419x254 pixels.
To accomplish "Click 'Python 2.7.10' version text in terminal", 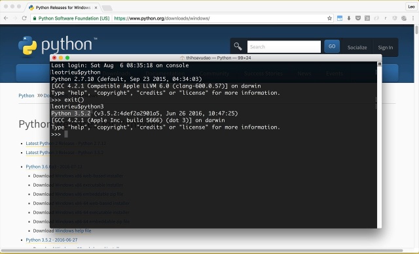I will click(x=73, y=79).
